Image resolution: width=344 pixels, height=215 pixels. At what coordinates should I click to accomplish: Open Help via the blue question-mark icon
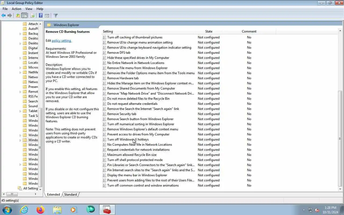[41, 16]
